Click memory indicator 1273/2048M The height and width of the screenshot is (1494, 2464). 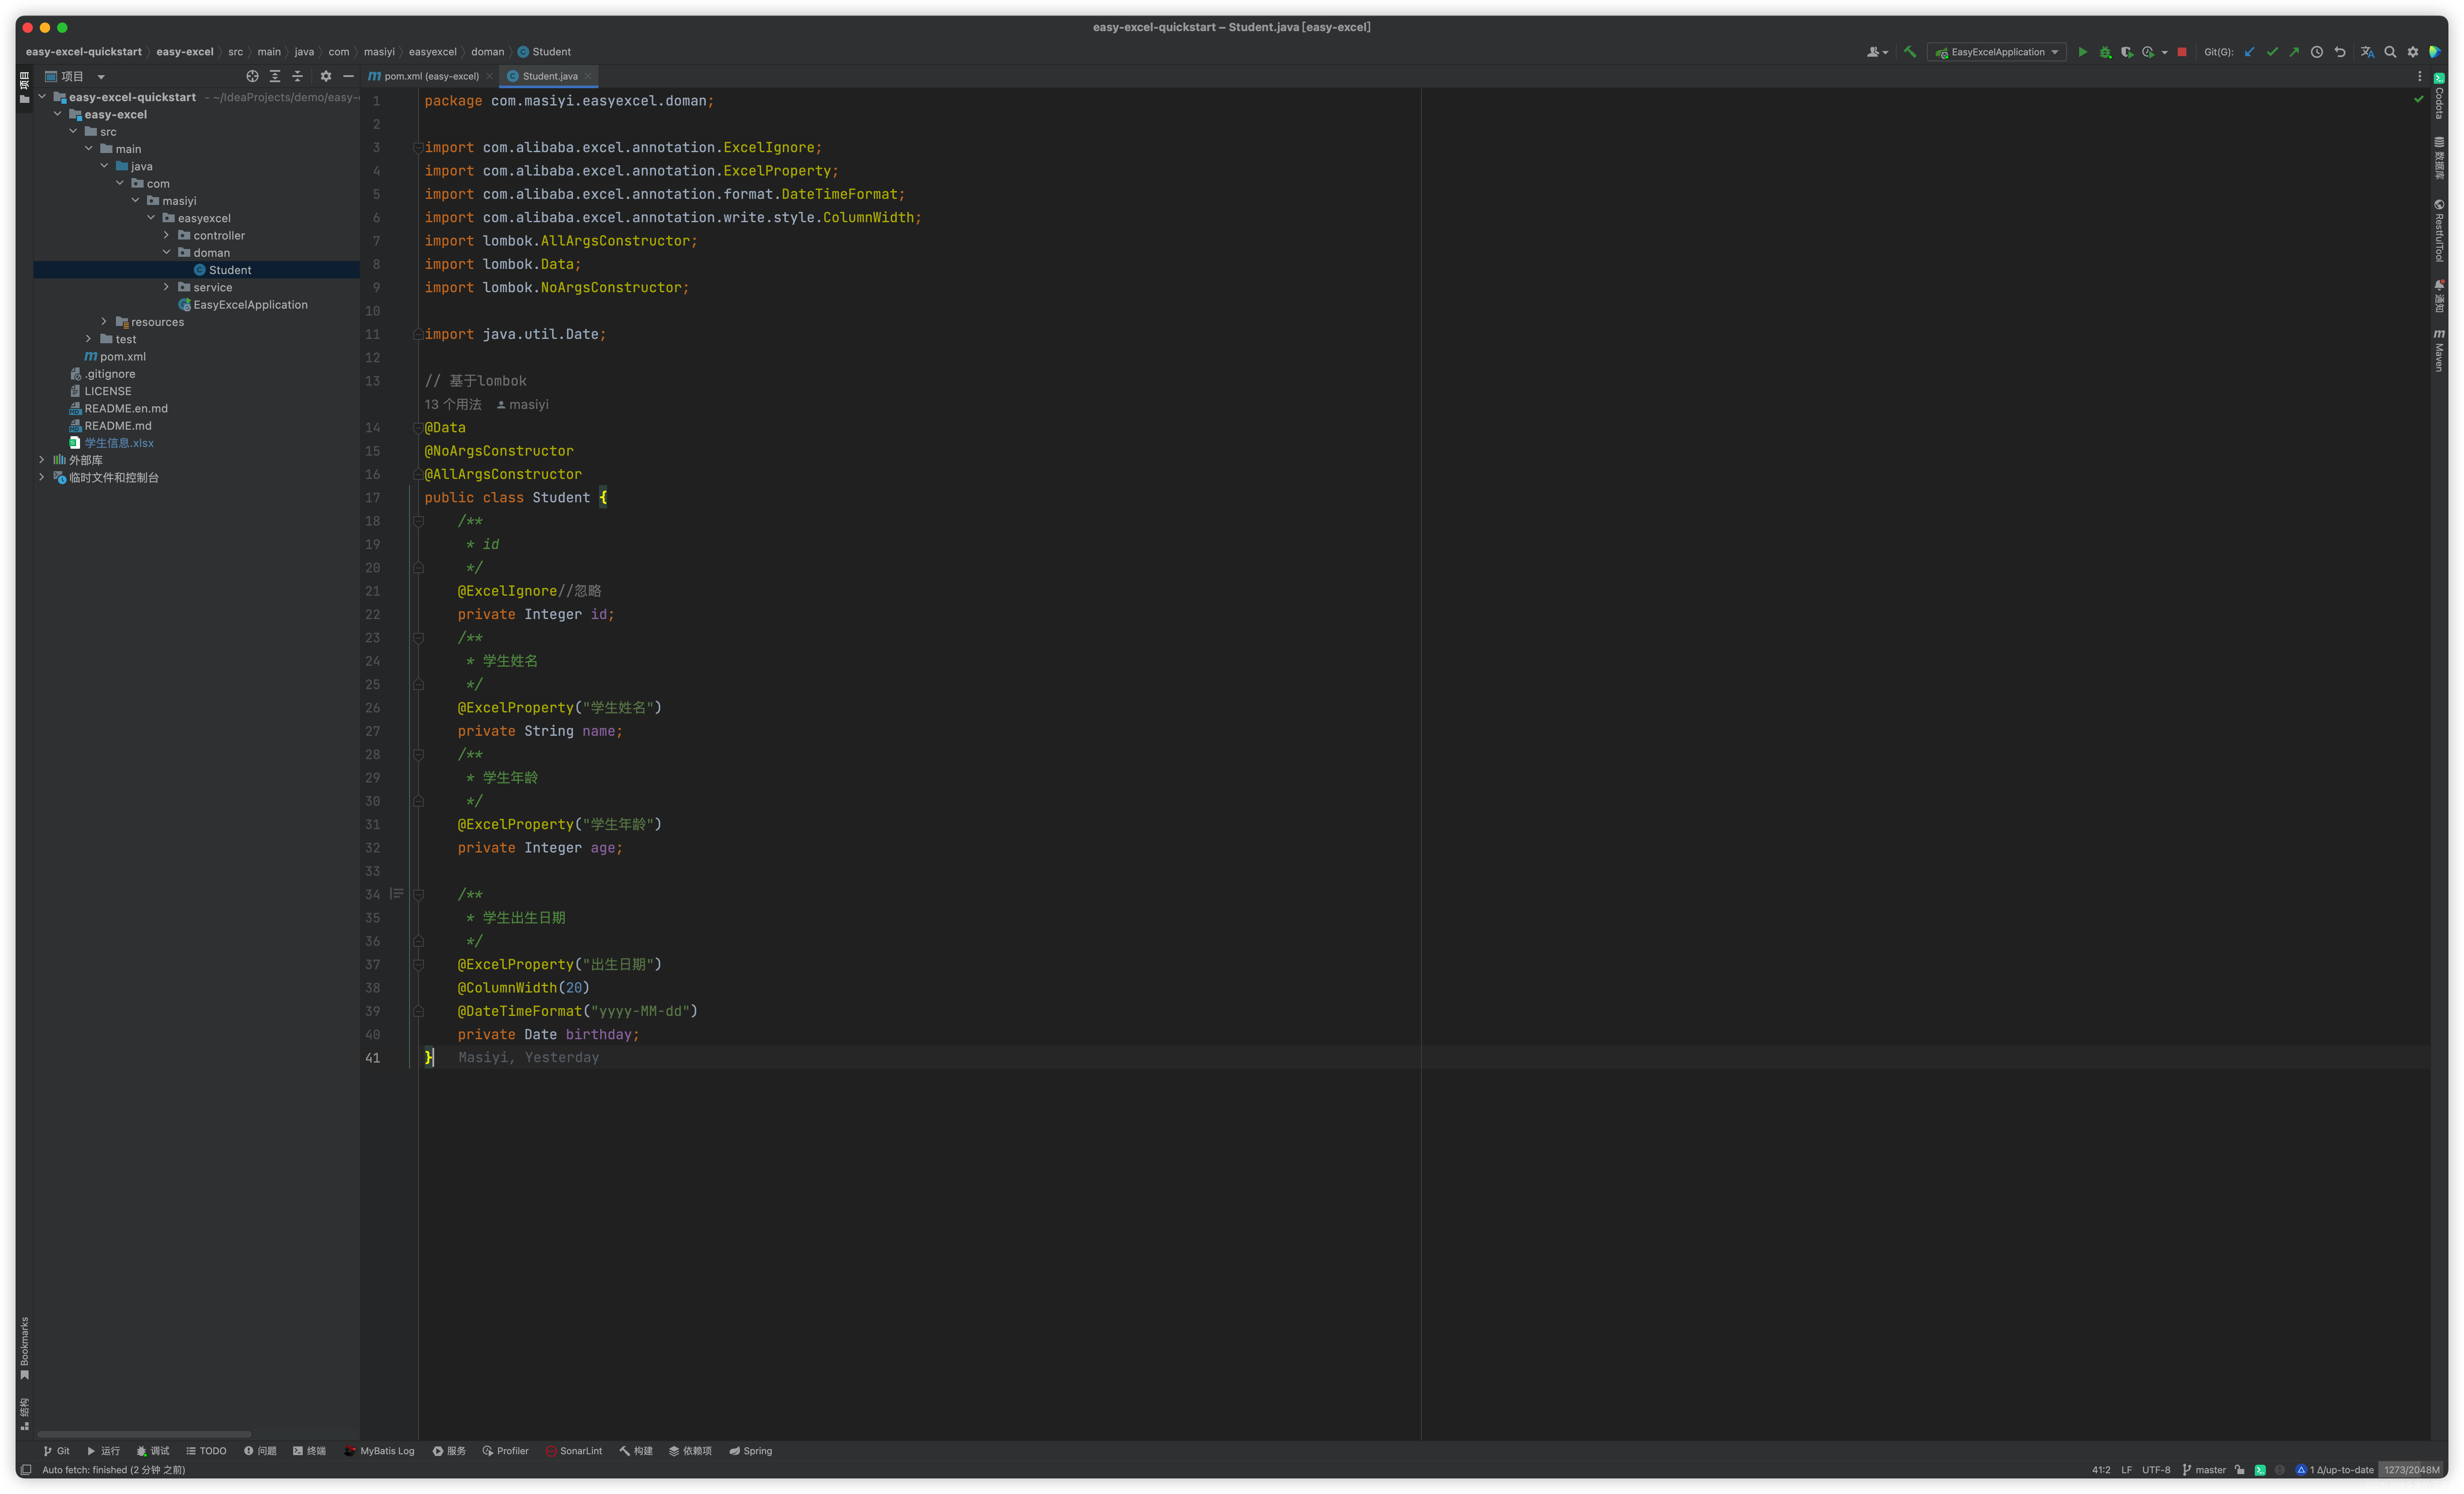2411,1470
